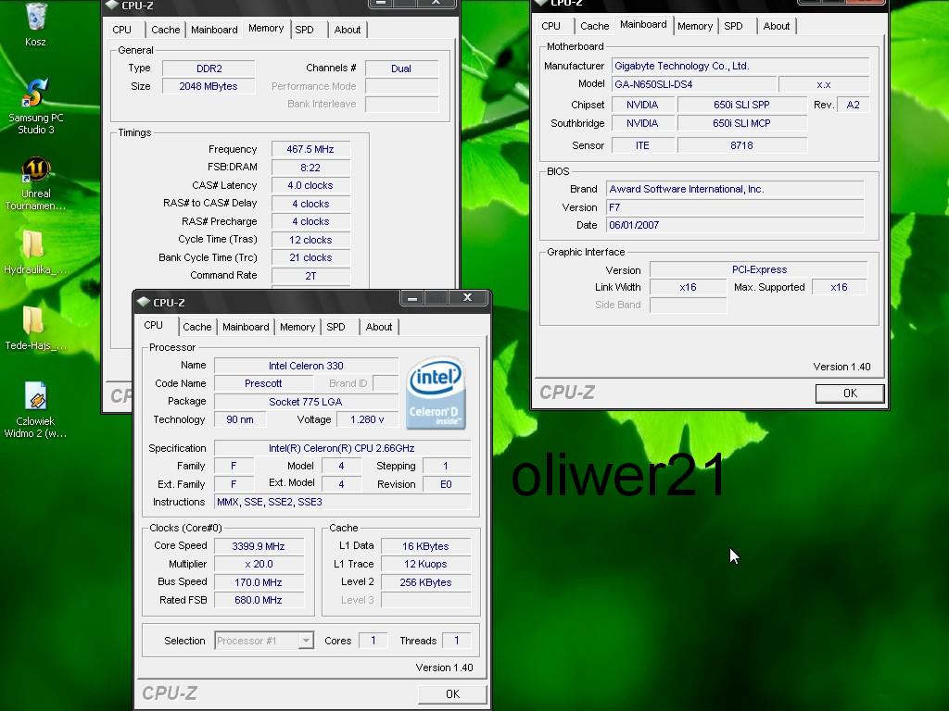Click the L1 Data 16 KBytes value
The width and height of the screenshot is (949, 711).
point(425,546)
